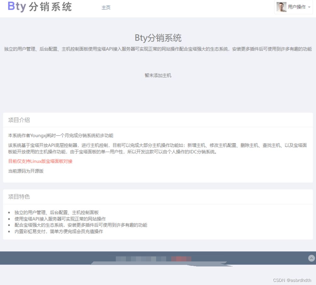
Task: Click the 暂未添加主机 placeholder text
Action: coord(158,75)
